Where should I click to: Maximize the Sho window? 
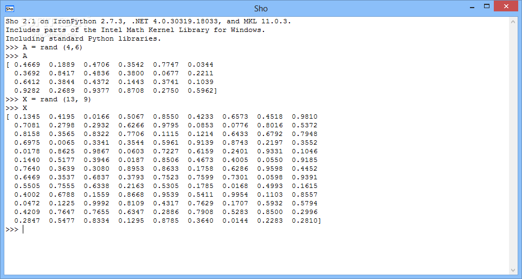click(487, 7)
